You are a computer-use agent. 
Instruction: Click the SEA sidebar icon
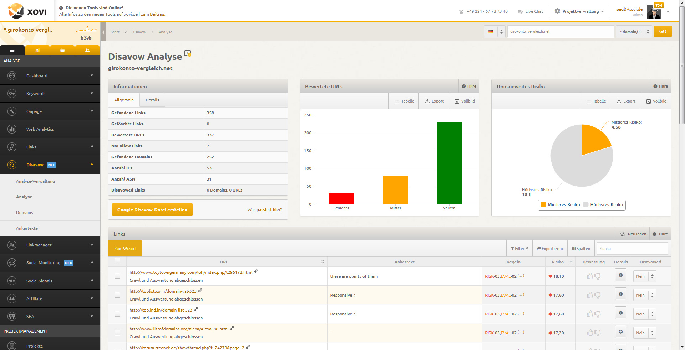pyautogui.click(x=12, y=316)
